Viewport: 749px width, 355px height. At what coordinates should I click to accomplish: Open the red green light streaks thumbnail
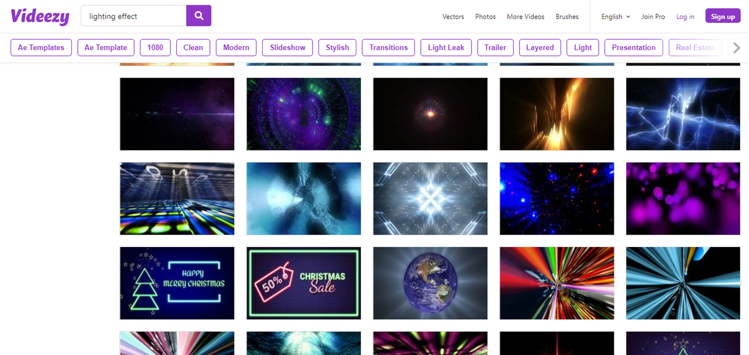click(557, 283)
